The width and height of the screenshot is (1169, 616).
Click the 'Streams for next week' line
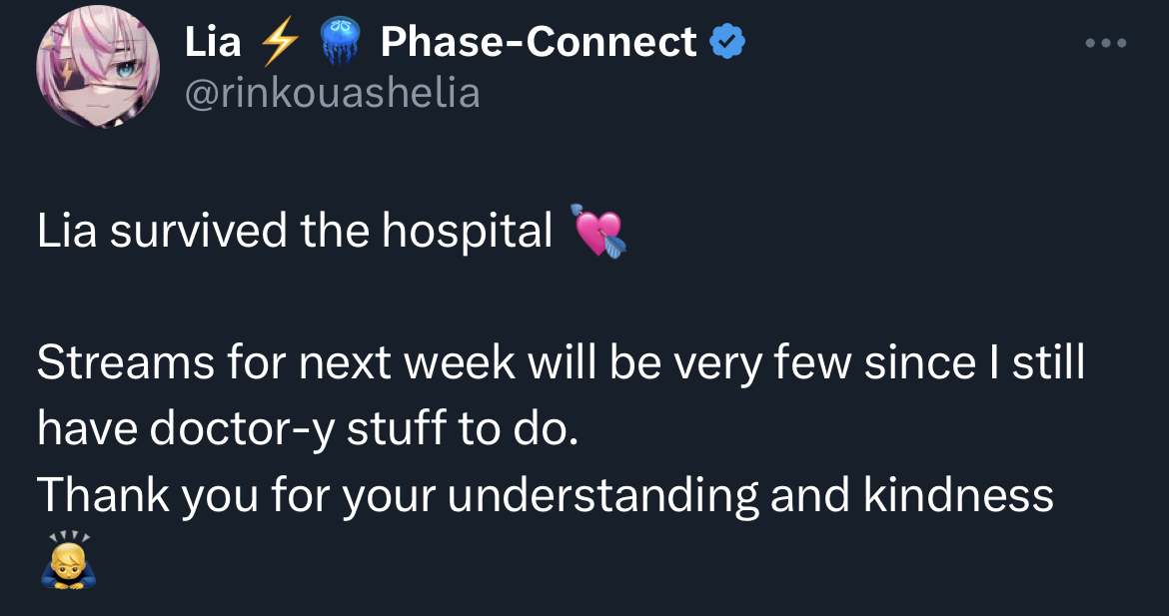click(561, 362)
